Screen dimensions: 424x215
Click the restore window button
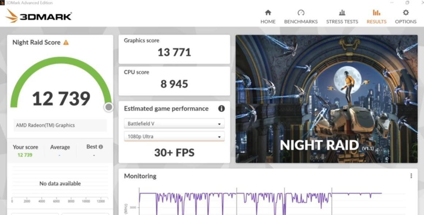point(407,3)
